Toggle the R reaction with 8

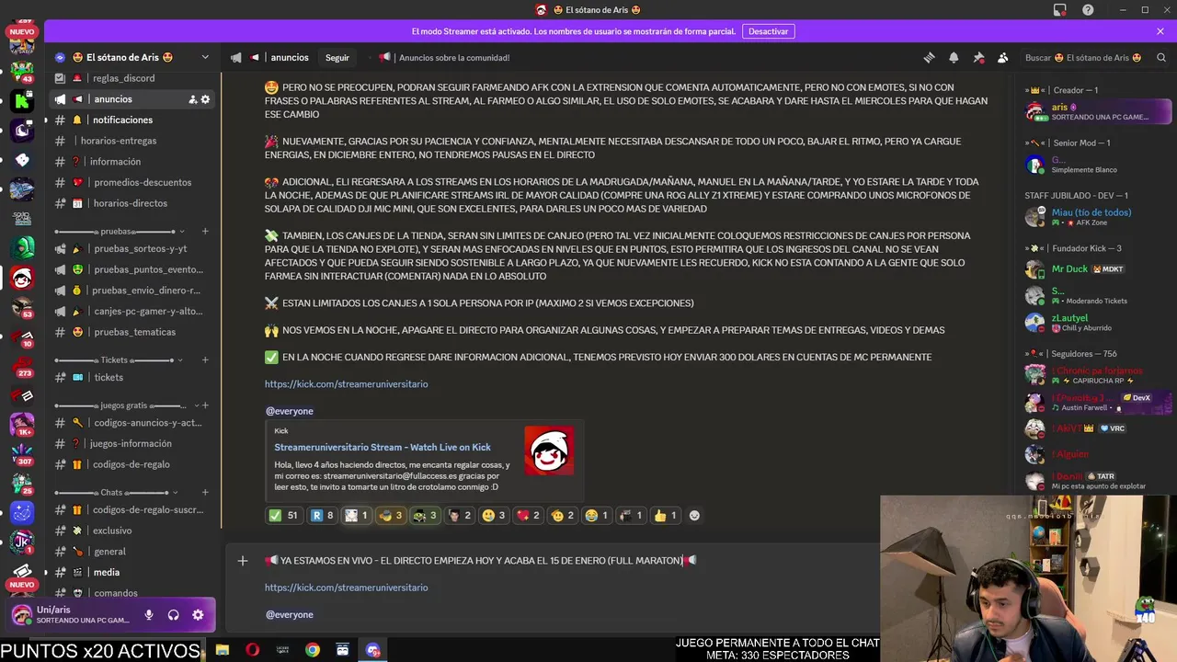coord(322,515)
